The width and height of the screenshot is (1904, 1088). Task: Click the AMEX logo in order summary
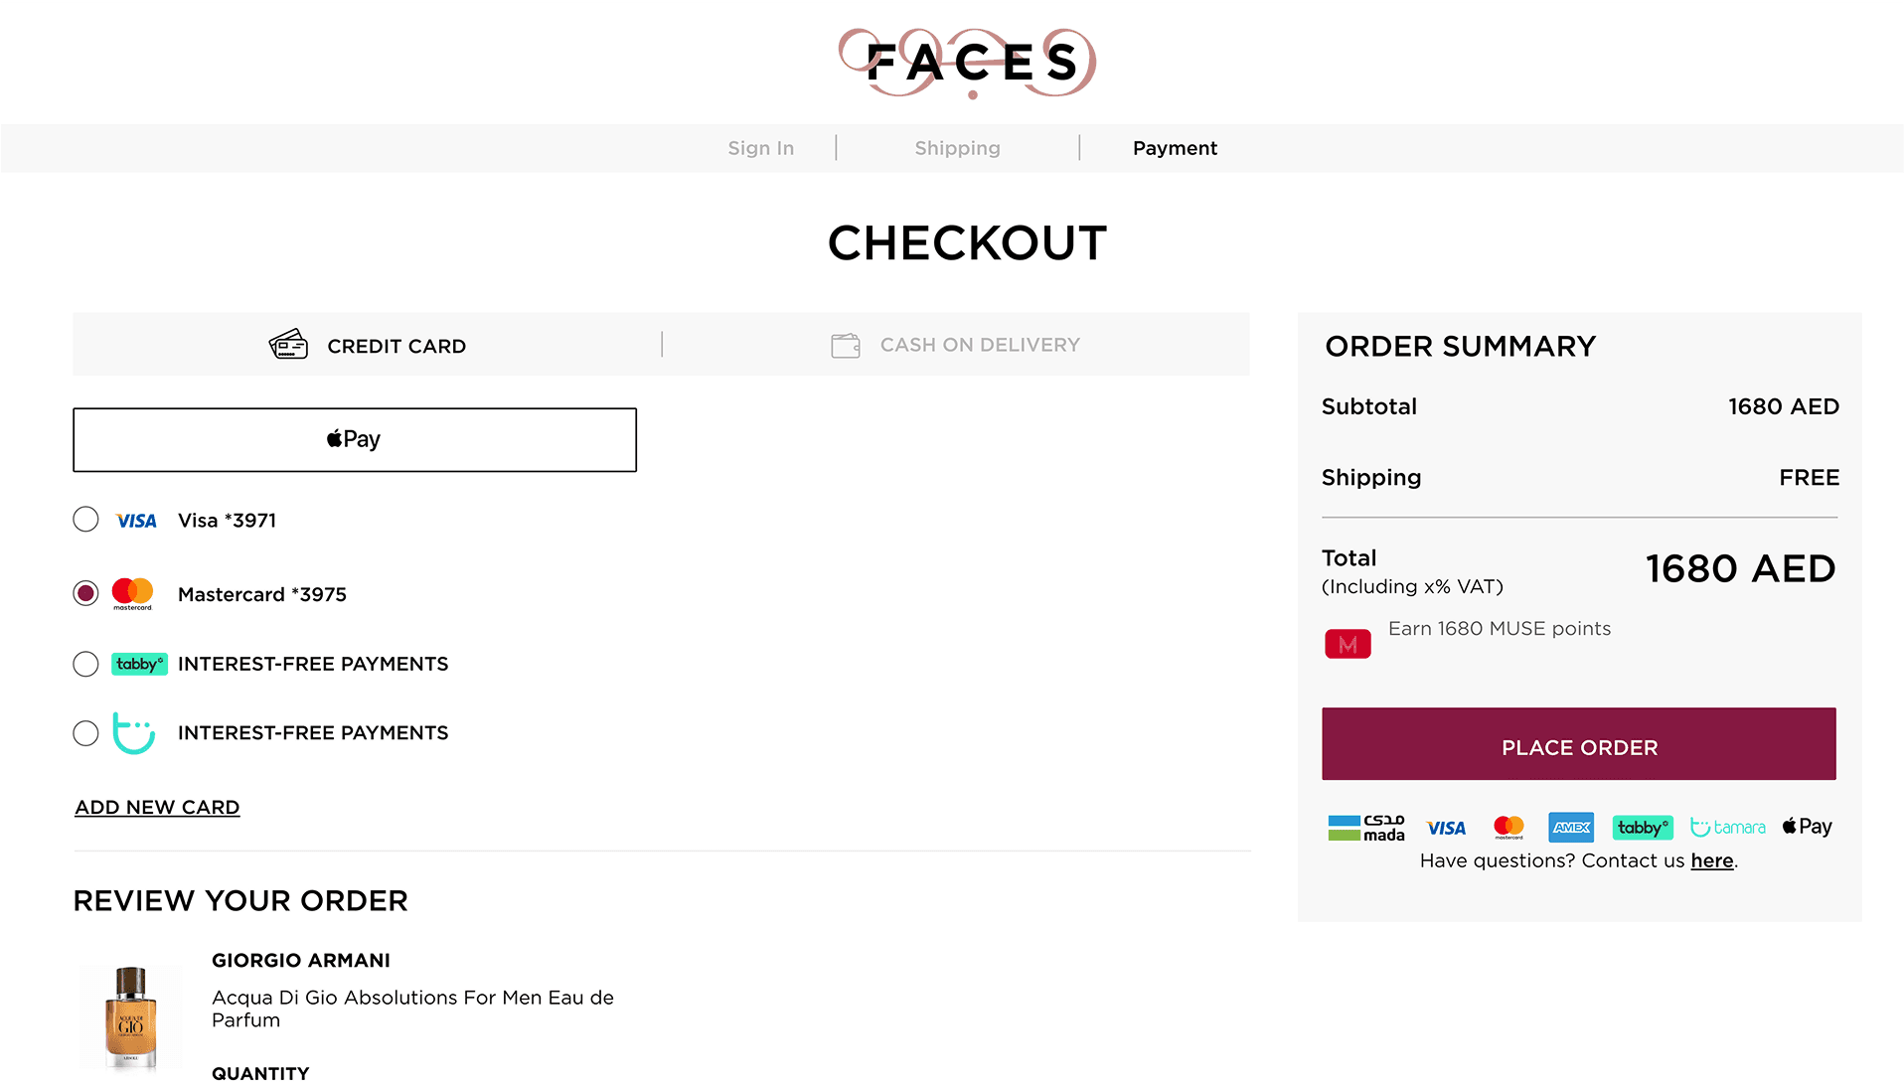point(1571,827)
